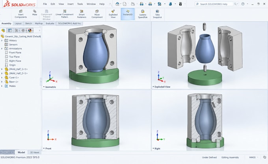Open Exploded View command
This screenshot has height=164, width=268.
(x=113, y=14)
